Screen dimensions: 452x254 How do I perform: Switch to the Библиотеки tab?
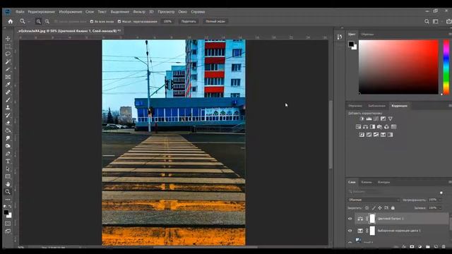376,106
